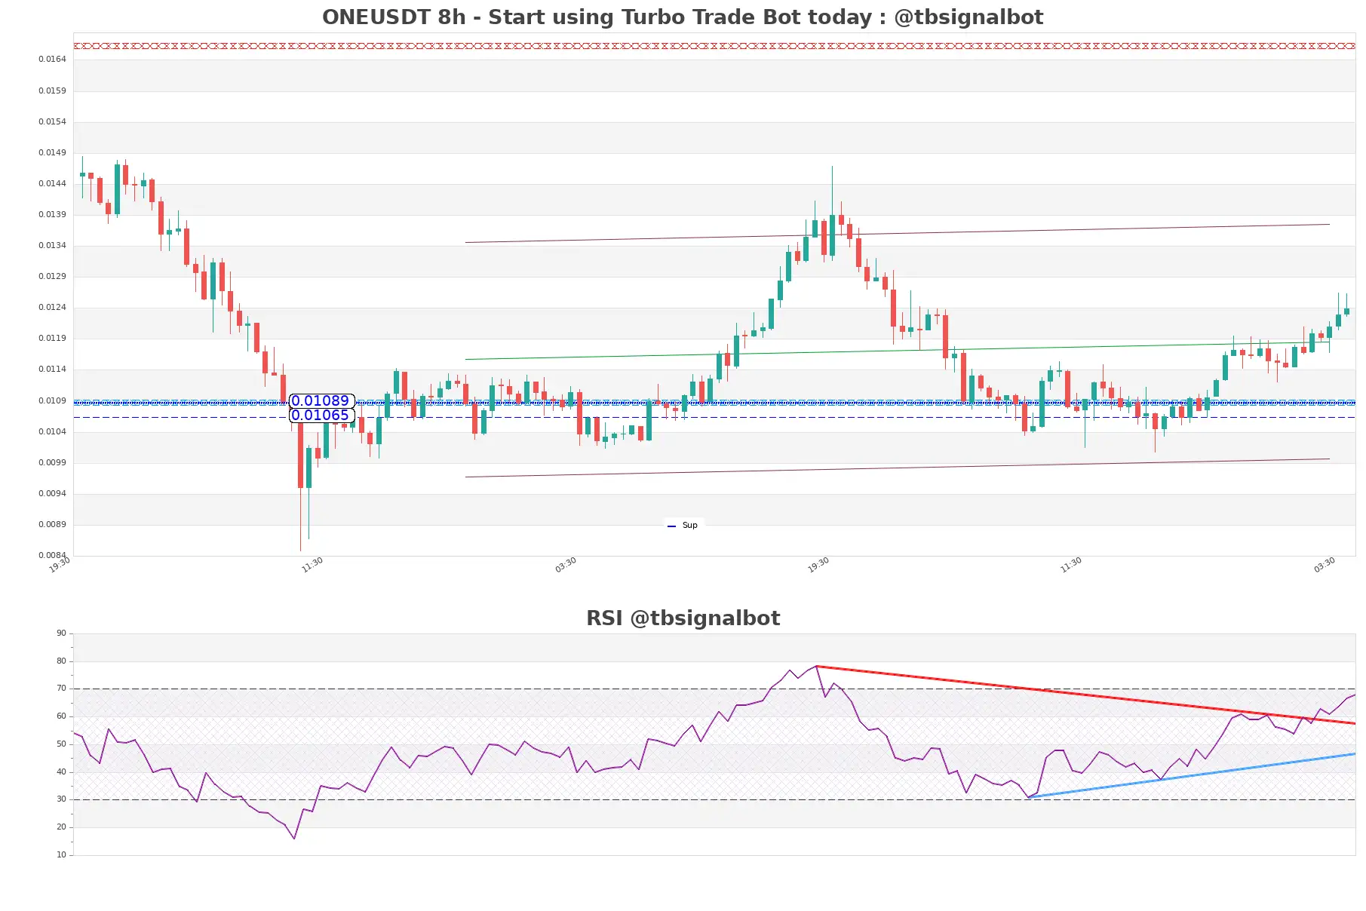Image resolution: width=1366 pixels, height=911 pixels.
Task: Click RSI axis label 10
Action: point(61,855)
